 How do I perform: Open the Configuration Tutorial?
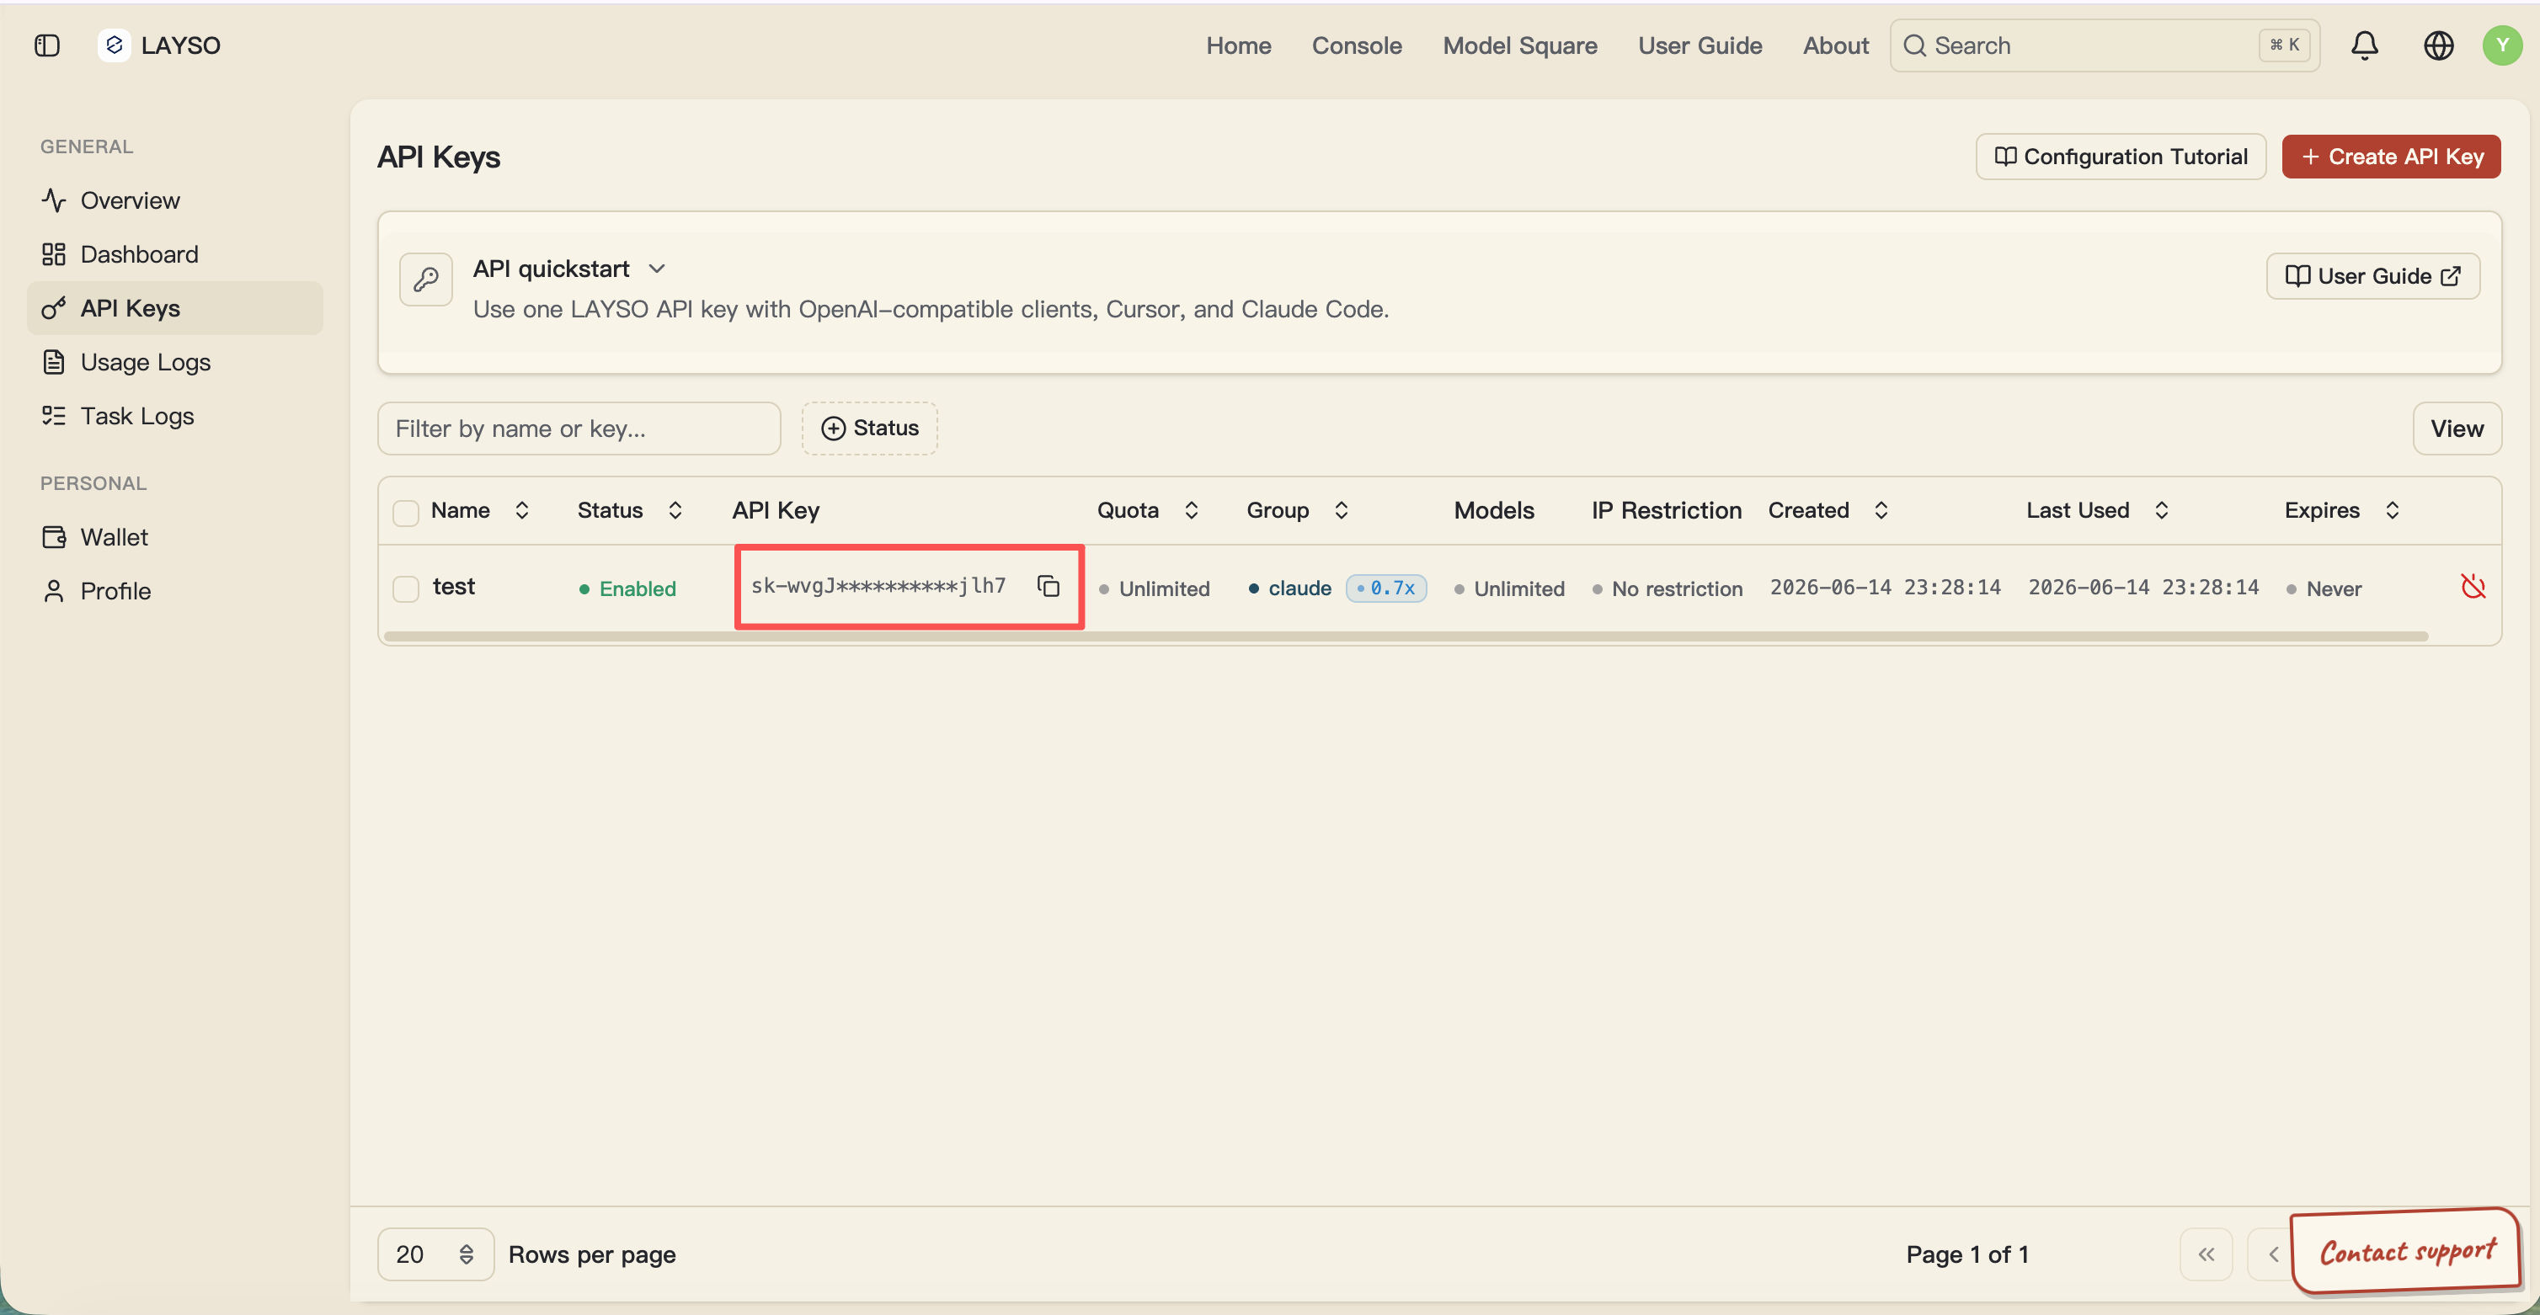point(2120,157)
